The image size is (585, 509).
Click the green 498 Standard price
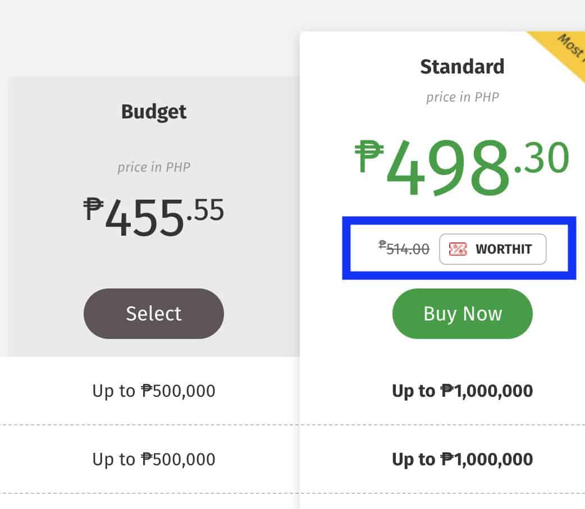coord(447,168)
